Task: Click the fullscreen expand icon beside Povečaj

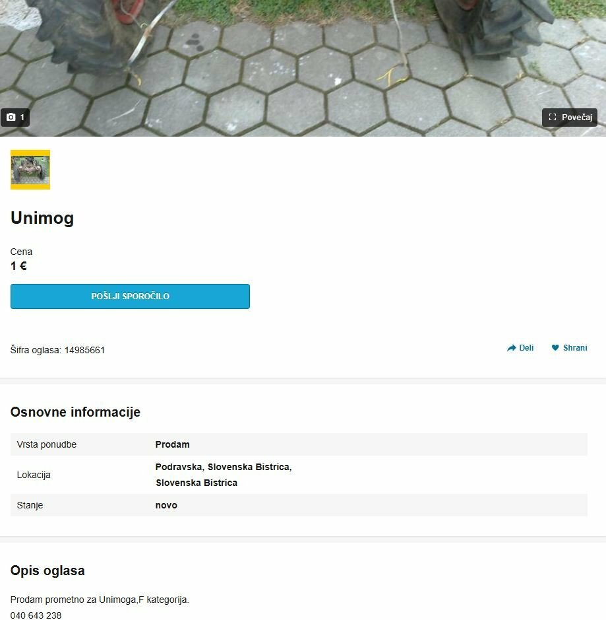Action: point(553,118)
